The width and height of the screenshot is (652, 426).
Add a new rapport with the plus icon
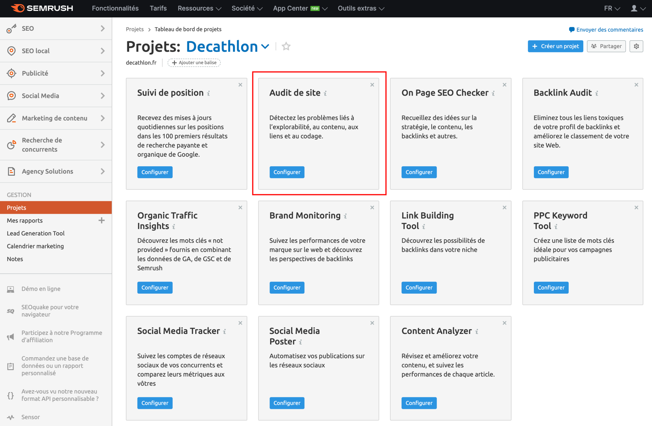(x=101, y=220)
